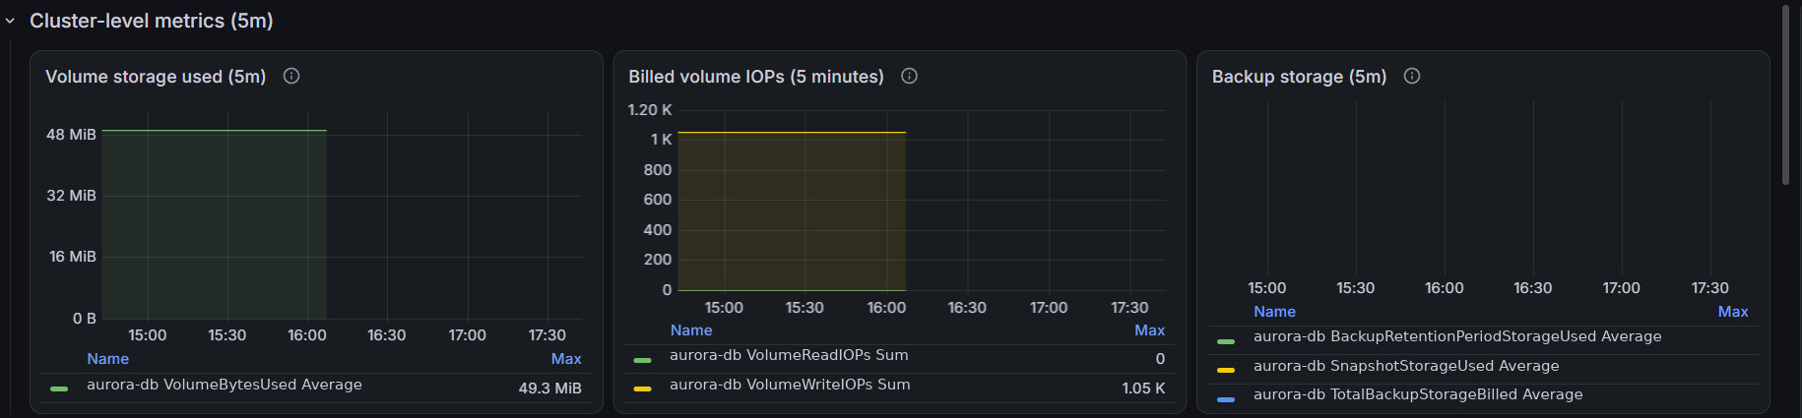Open Cluster-level metrics (5m) row title
The height and width of the screenshot is (418, 1802).
click(x=152, y=21)
